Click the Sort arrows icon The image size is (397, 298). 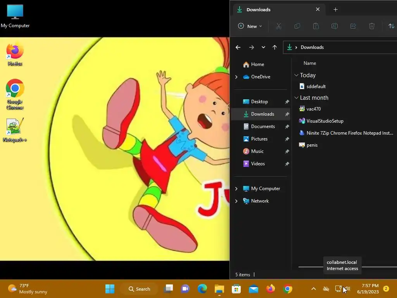click(x=391, y=26)
